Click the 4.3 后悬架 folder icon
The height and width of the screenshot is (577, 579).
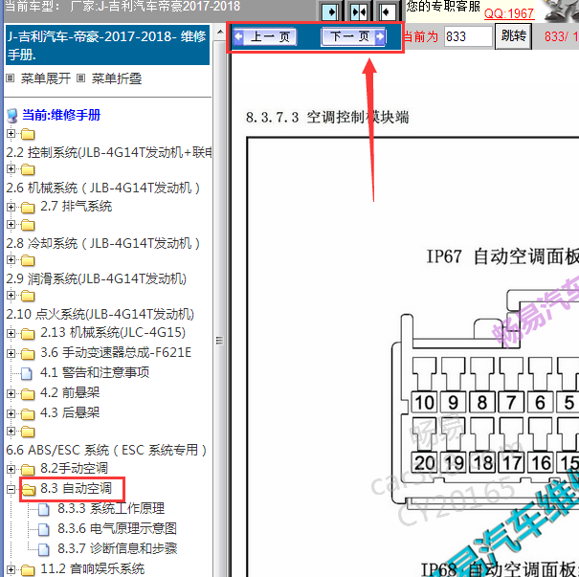click(28, 414)
